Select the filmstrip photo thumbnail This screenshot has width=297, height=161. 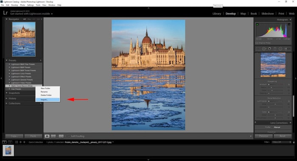click(x=8, y=150)
